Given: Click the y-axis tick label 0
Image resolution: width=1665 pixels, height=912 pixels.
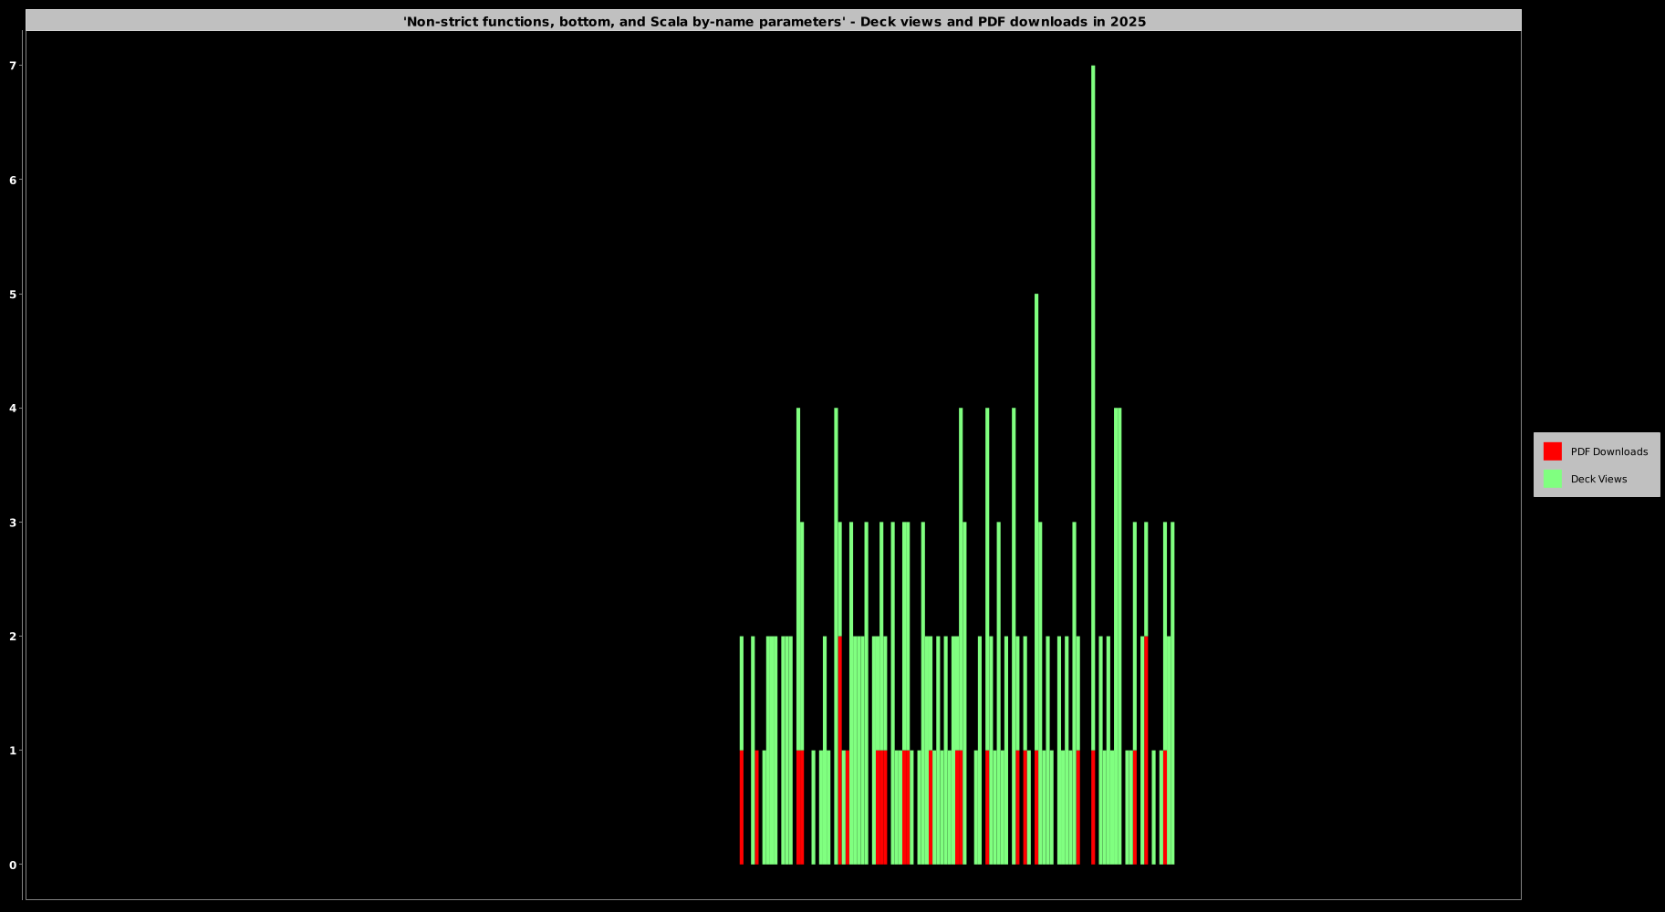Looking at the screenshot, I should [x=13, y=865].
